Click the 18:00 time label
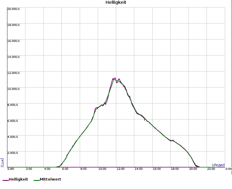The image size is (232, 189). pyautogui.click(x=175, y=169)
